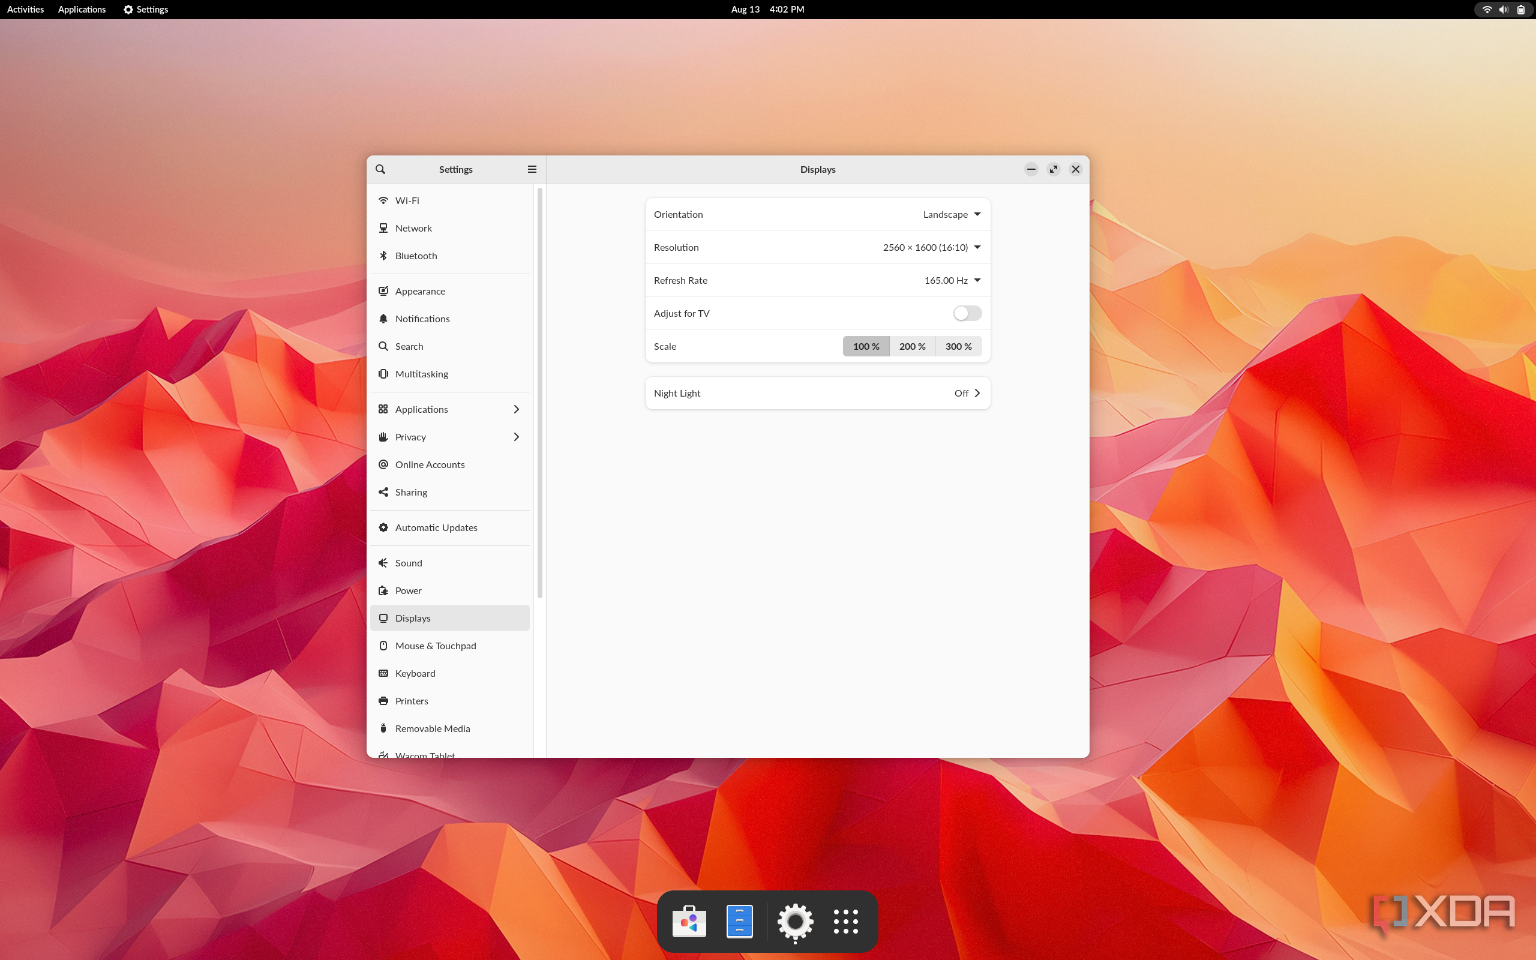Open the Software store dock icon
Screen dimensions: 1536x960
pos(689,921)
